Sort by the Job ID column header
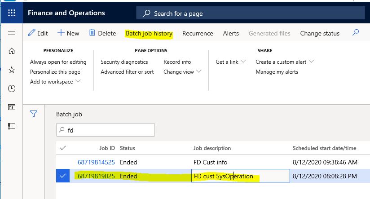 107,148
